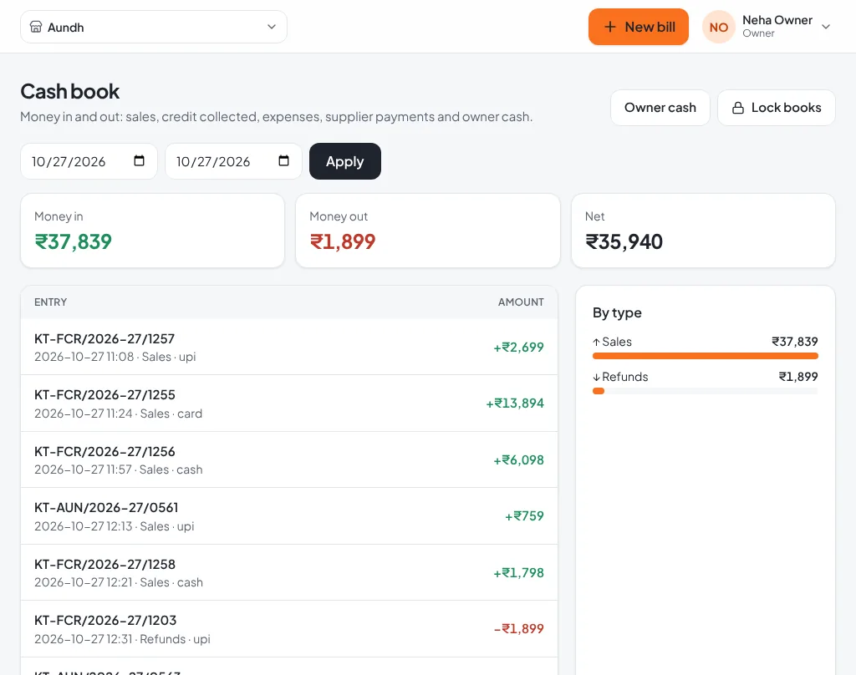This screenshot has width=856, height=675.
Task: Click the Refunds progress bar
Action: pyautogui.click(x=706, y=391)
